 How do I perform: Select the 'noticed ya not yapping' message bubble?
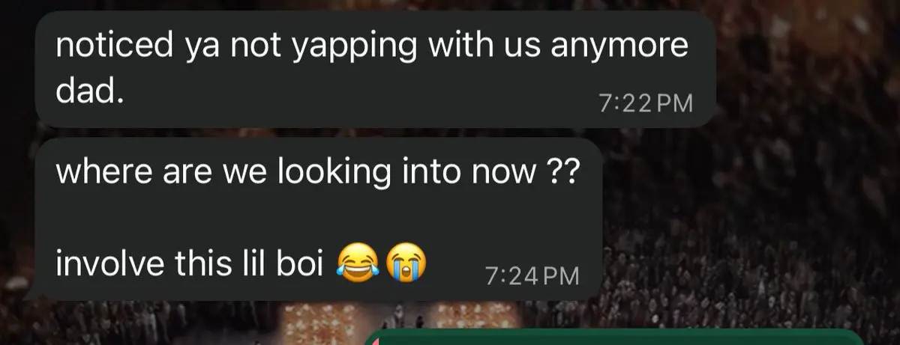pyautogui.click(x=375, y=70)
